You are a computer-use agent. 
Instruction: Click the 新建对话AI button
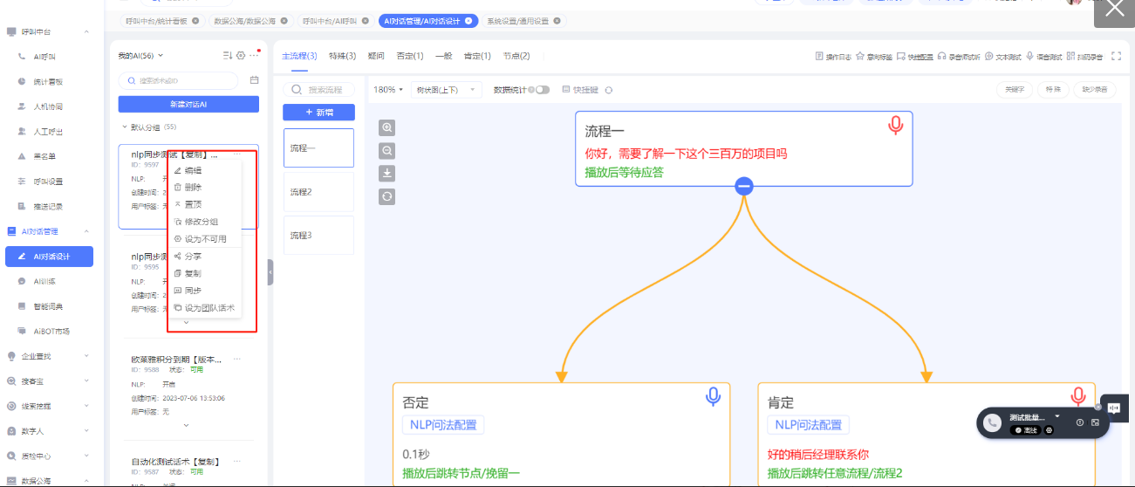[x=188, y=105]
